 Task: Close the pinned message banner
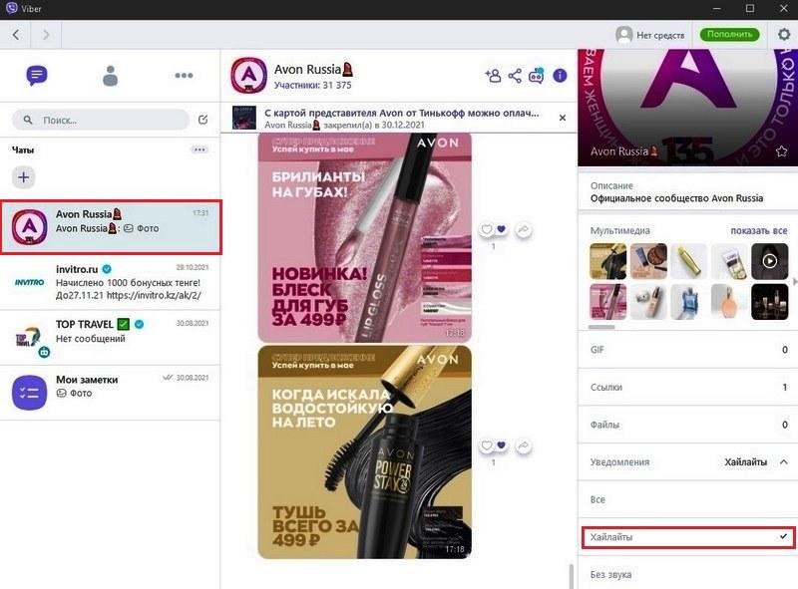click(x=563, y=118)
